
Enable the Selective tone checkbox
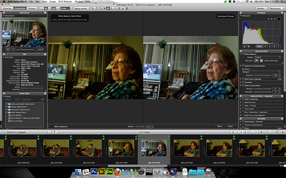(243, 103)
